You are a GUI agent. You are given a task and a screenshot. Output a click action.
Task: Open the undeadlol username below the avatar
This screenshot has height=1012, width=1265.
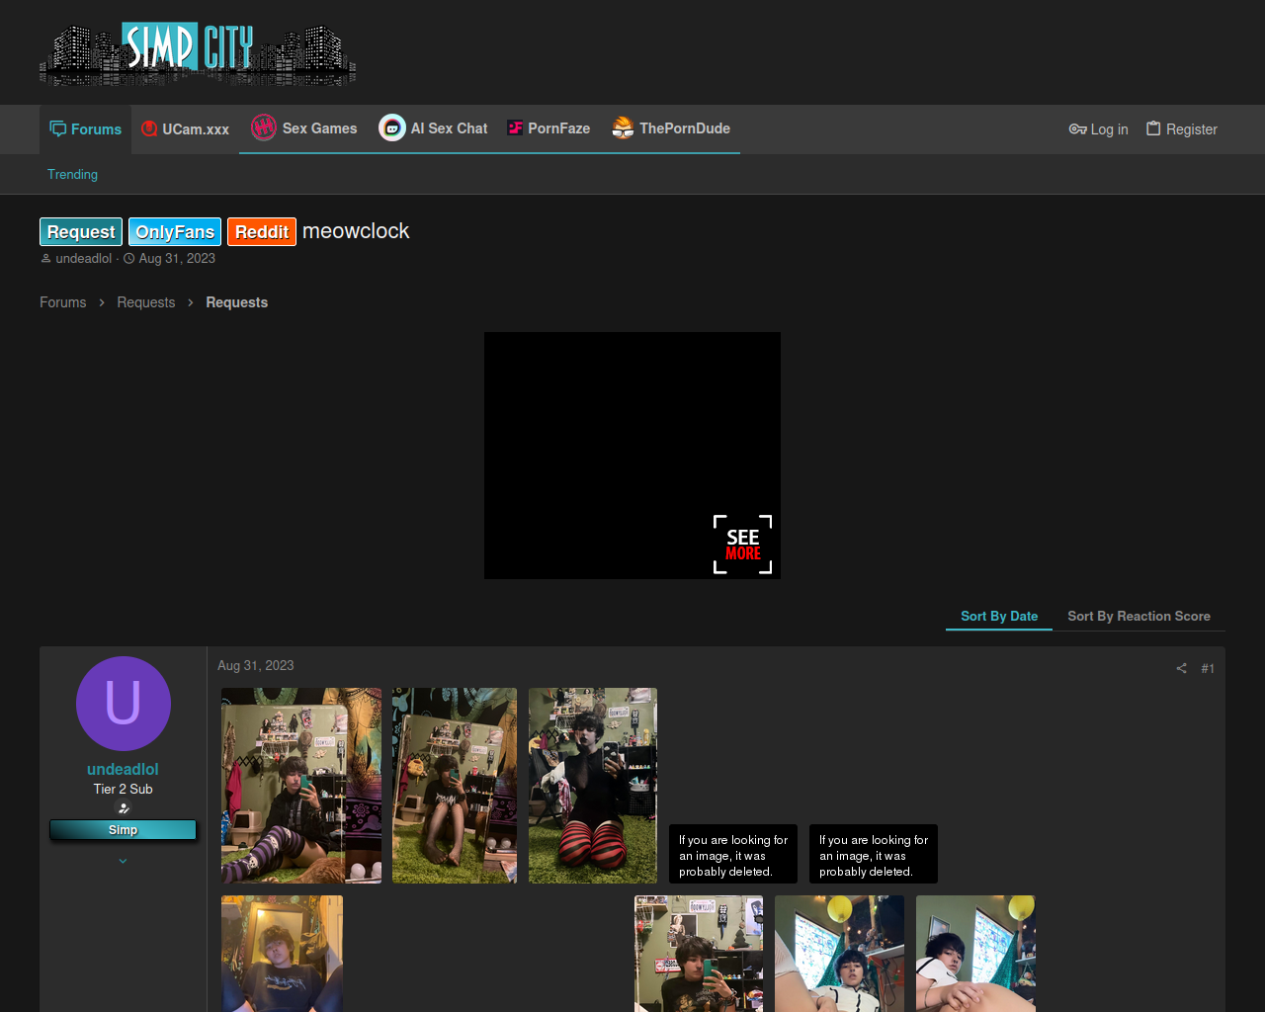pyautogui.click(x=123, y=770)
